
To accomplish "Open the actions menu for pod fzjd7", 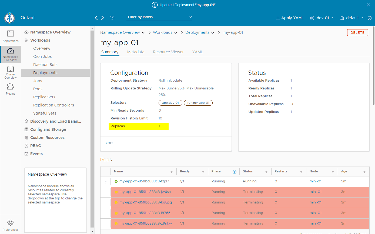I will coord(106,182).
